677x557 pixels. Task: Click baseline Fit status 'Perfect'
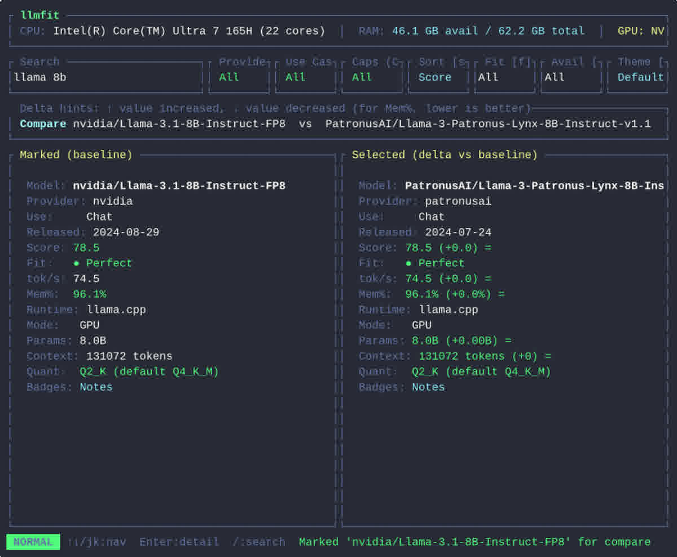pos(103,263)
